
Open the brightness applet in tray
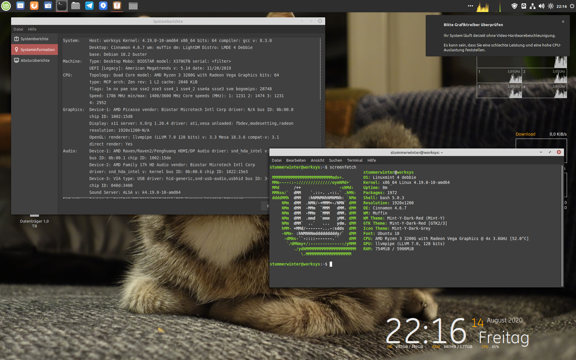[551, 6]
